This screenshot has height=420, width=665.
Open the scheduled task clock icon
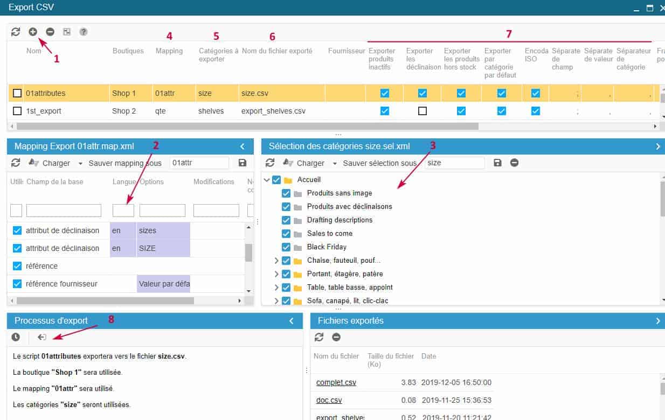tap(16, 337)
